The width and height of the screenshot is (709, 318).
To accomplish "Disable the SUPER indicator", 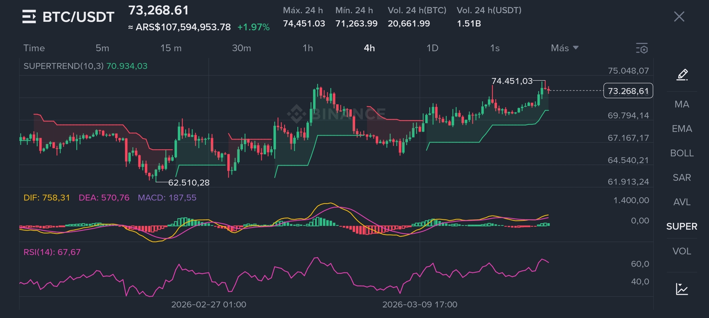I will coord(682,226).
